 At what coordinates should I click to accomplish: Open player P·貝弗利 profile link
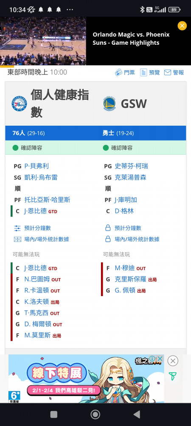coord(37,166)
